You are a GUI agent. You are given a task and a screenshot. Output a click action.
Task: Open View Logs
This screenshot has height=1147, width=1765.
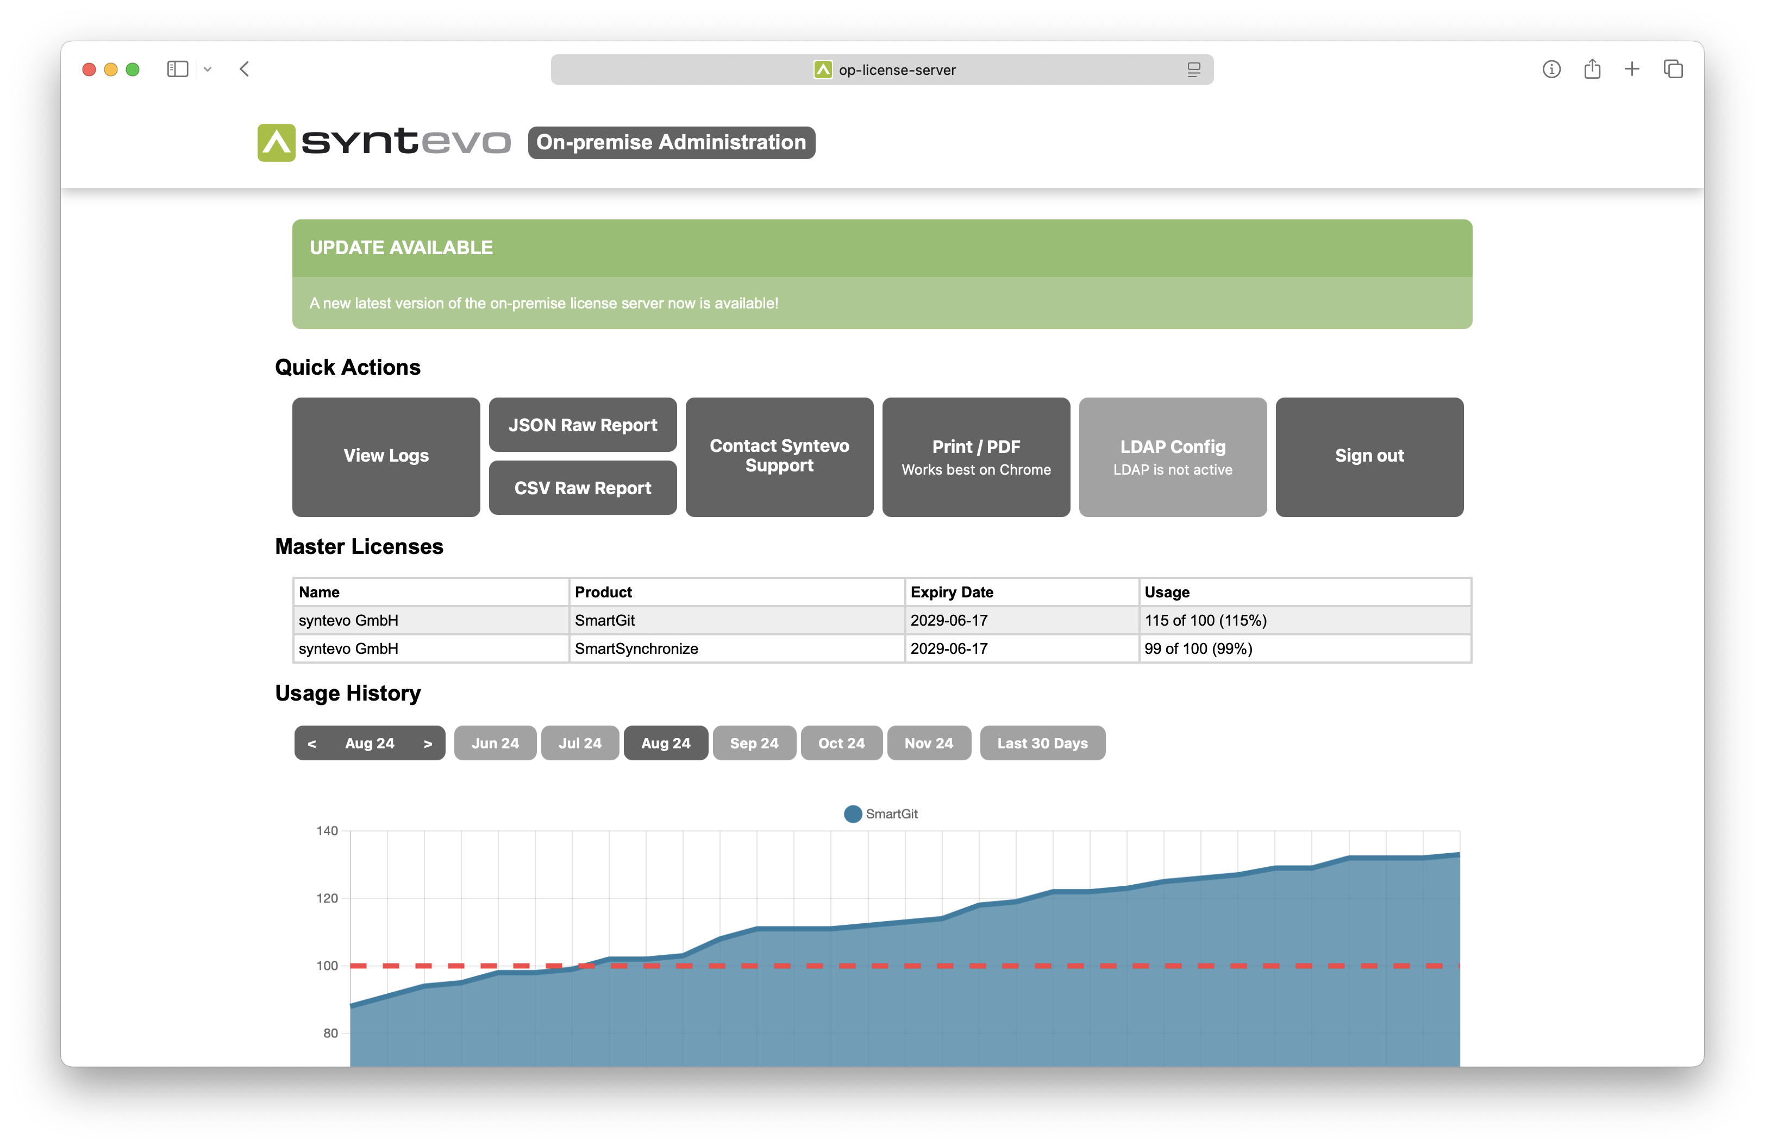386,456
